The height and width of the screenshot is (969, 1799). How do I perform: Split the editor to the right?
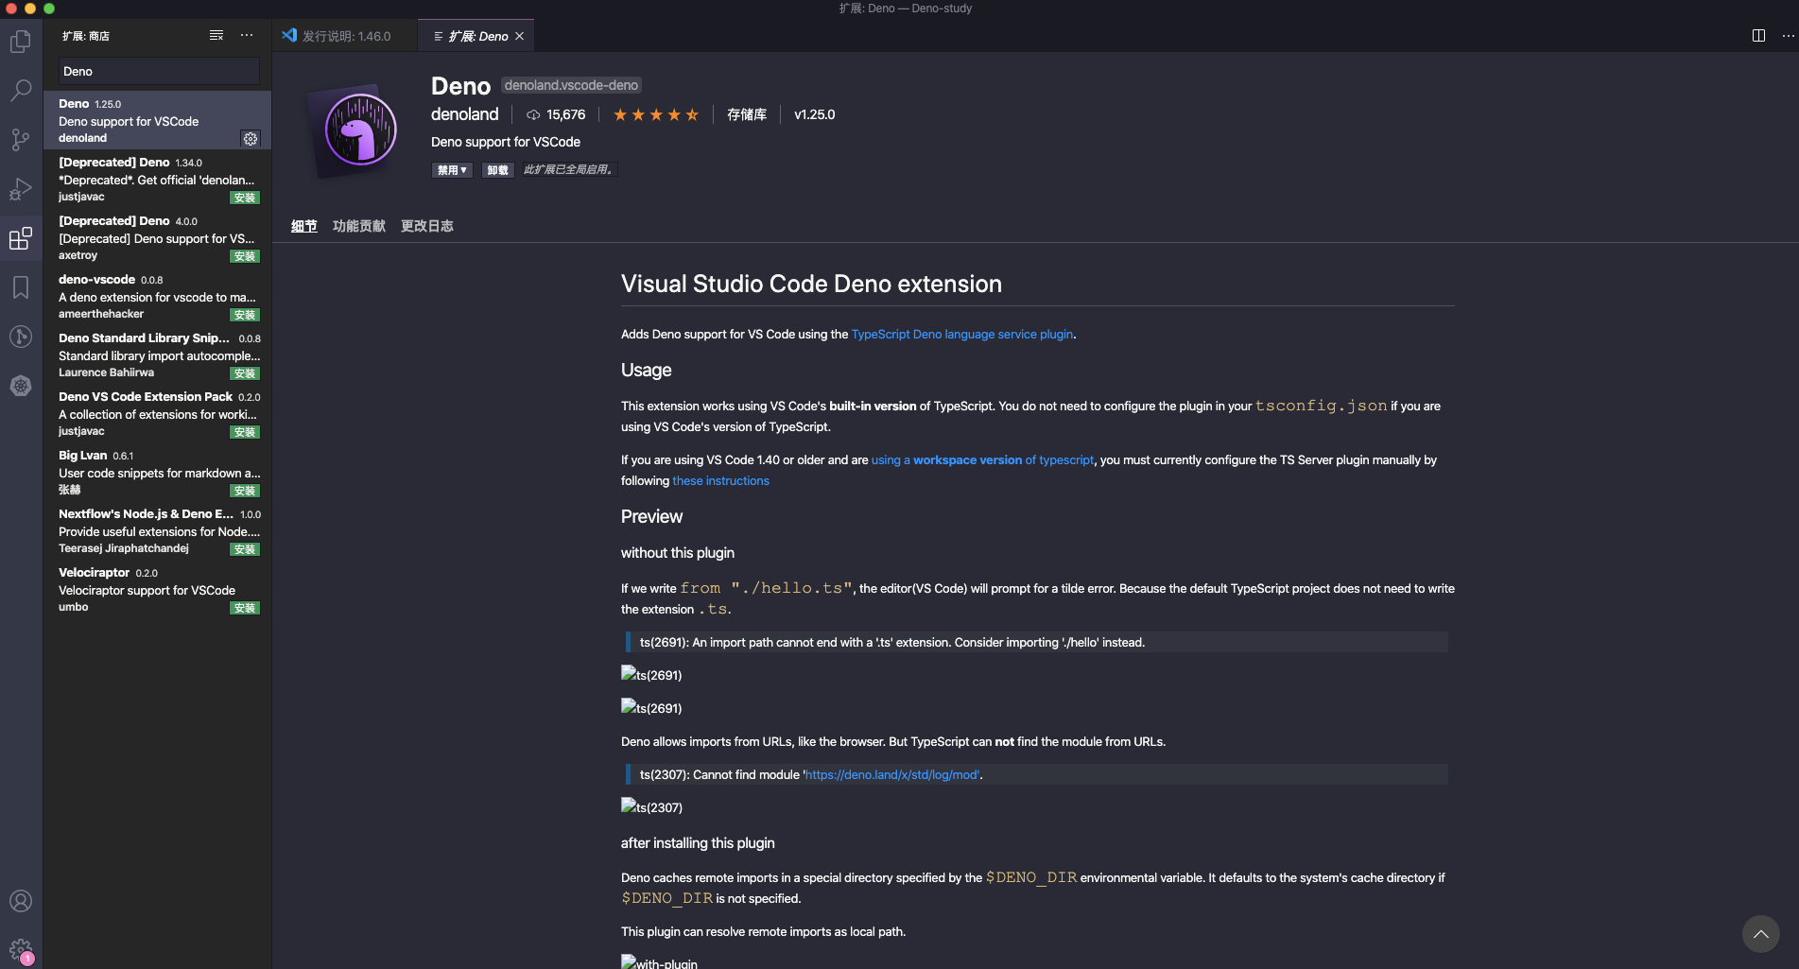[1758, 35]
